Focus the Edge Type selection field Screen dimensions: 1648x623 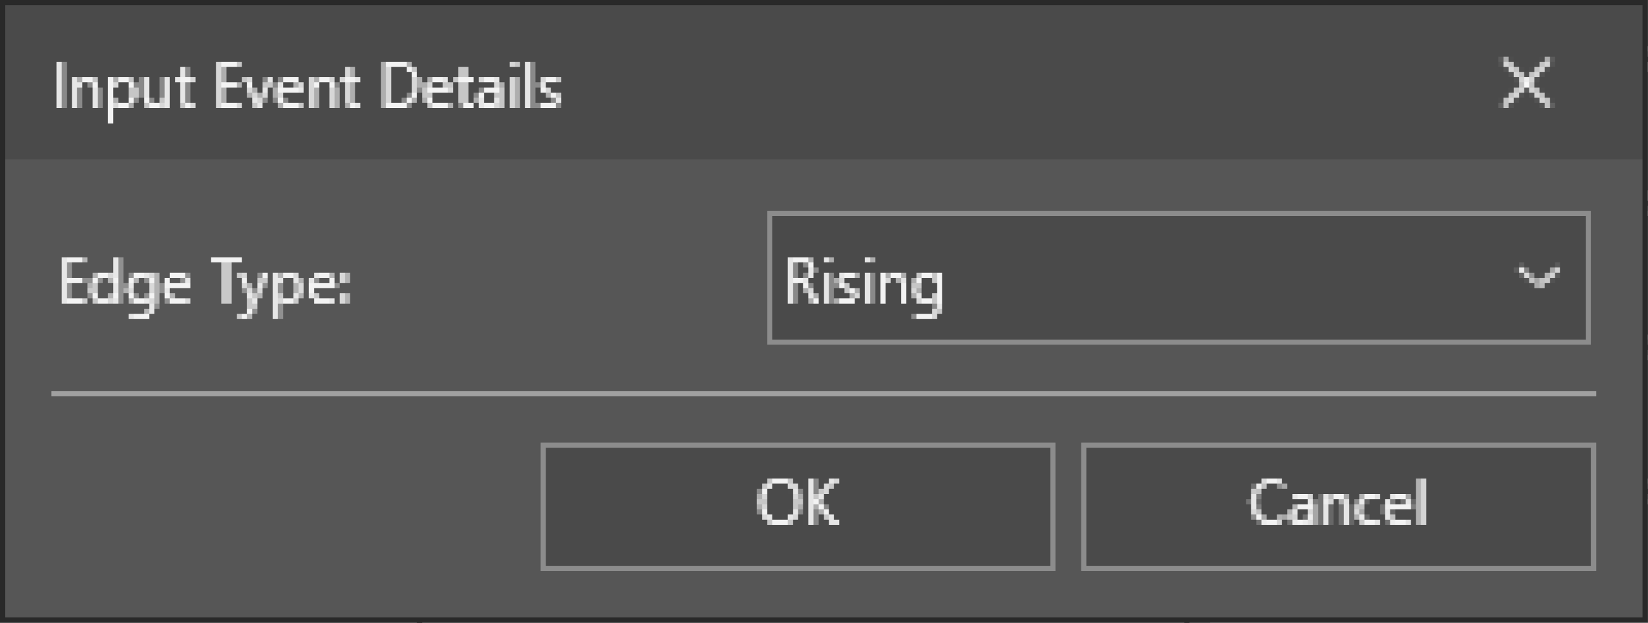1178,278
